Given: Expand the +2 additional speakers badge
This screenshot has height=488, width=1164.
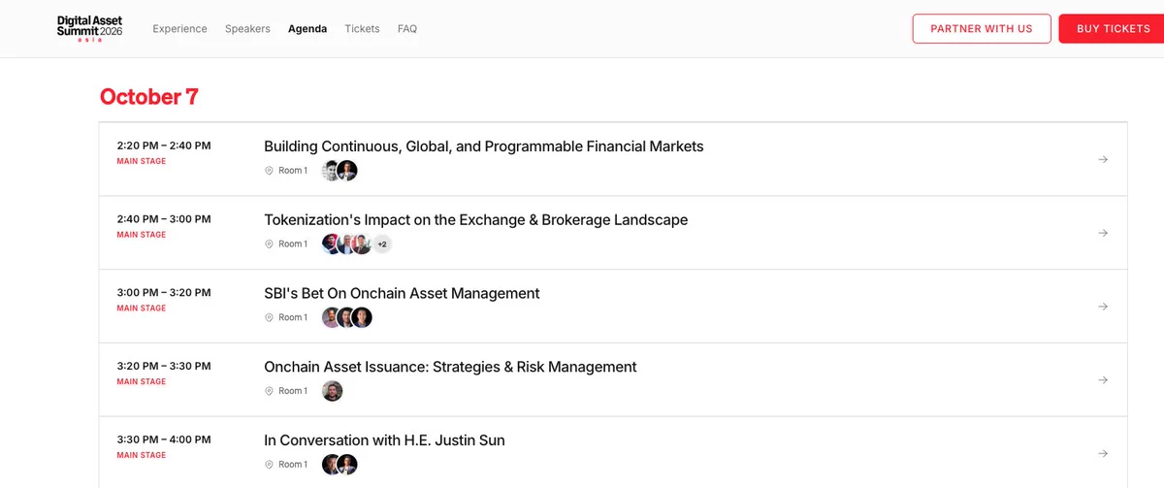Looking at the screenshot, I should pyautogui.click(x=382, y=244).
